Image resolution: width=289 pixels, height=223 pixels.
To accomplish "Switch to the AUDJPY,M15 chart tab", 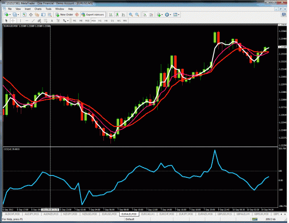I will pos(32,214).
